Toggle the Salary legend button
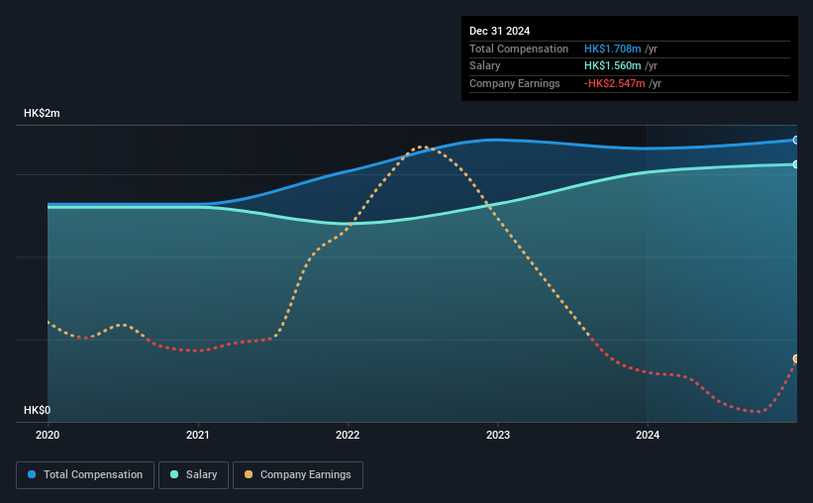The image size is (813, 503). tap(193, 475)
